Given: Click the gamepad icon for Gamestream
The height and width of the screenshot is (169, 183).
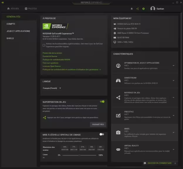Looking at the screenshot, I should pyautogui.click(x=118, y=80).
